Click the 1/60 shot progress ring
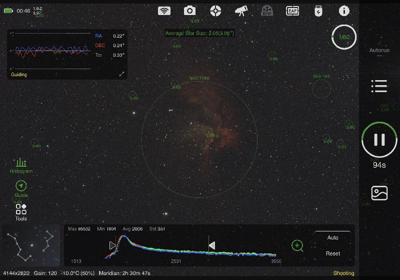 pos(344,37)
